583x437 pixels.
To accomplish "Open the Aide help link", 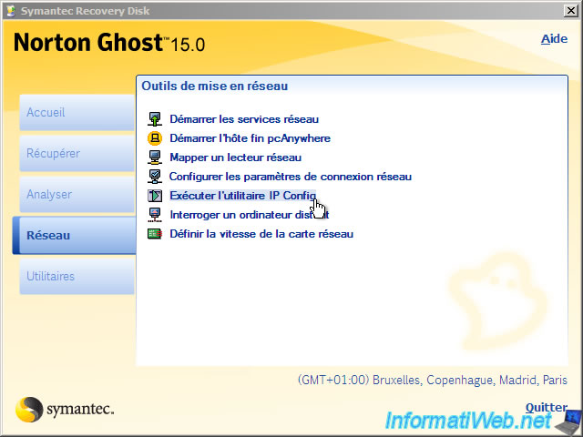I will tap(554, 39).
